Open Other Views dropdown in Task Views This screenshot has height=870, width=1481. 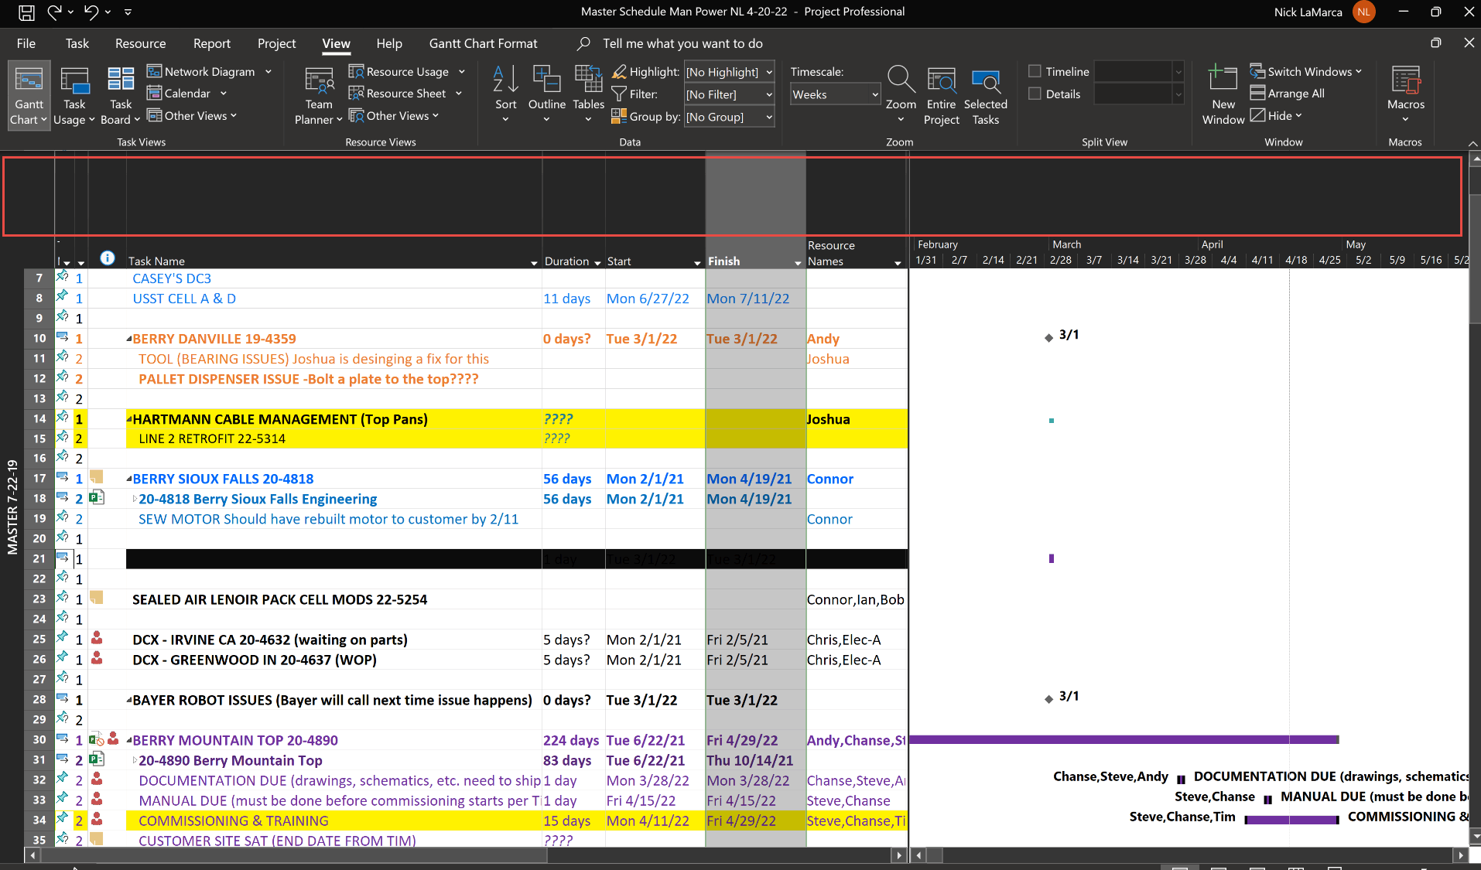tap(193, 115)
